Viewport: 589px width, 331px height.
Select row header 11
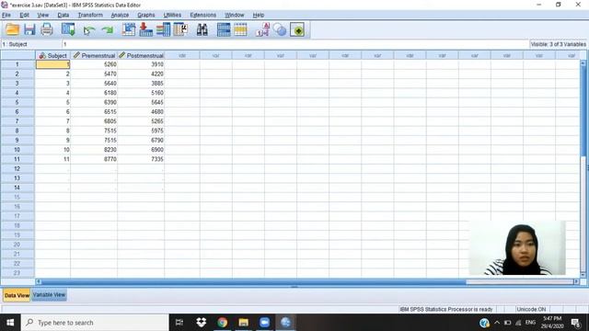pos(17,159)
